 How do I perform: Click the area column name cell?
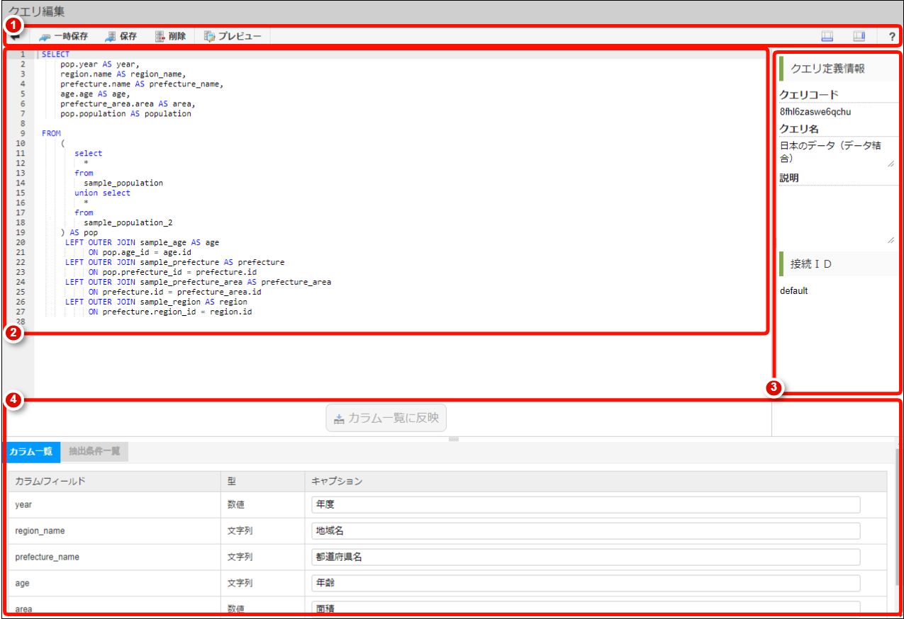point(113,608)
